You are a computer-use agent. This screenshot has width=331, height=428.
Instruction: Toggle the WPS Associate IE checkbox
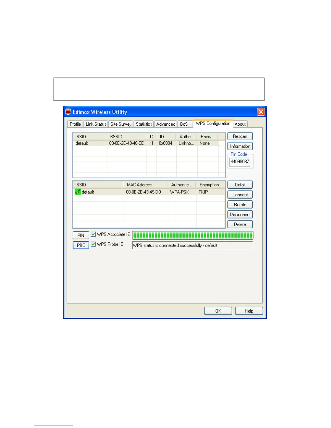[93, 234]
